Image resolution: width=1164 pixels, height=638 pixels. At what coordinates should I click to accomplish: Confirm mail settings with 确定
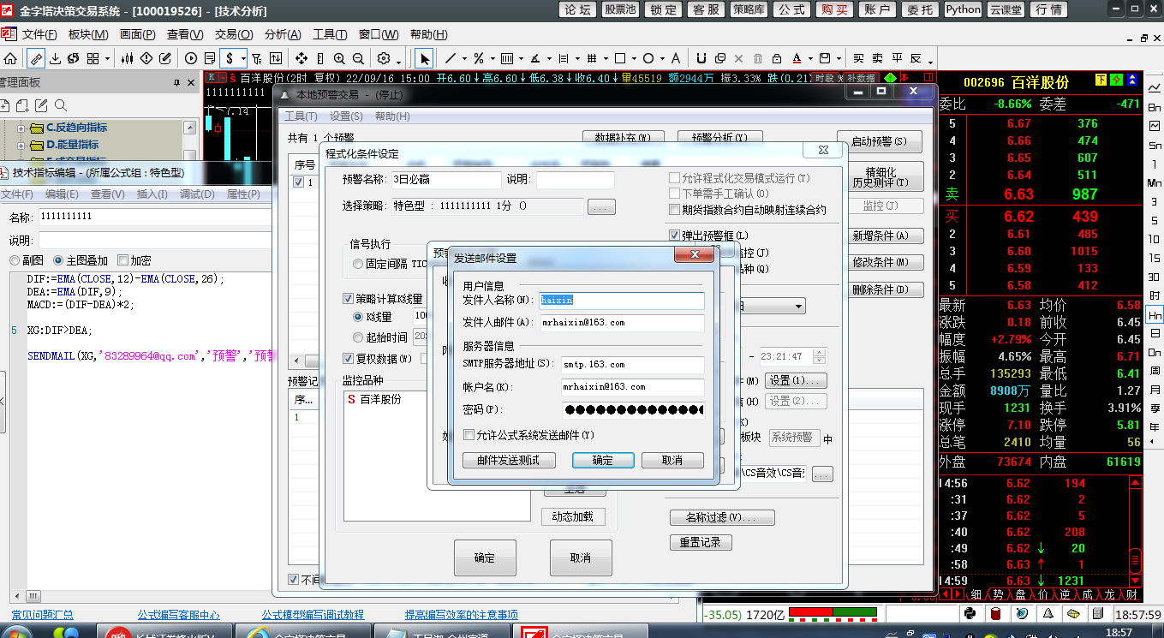pos(603,460)
